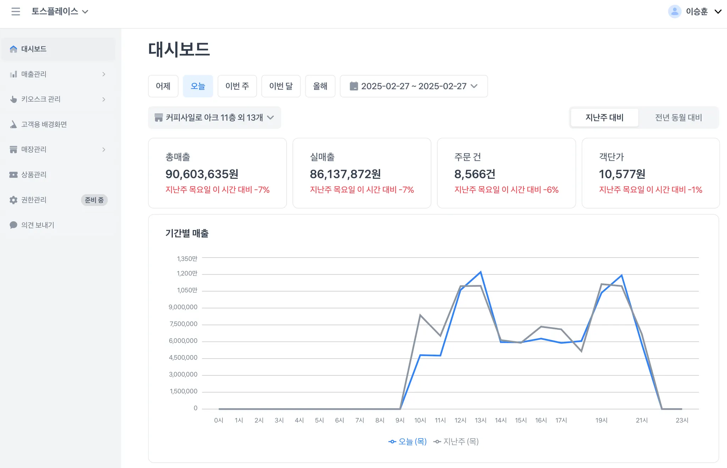Screen dimensions: 727x468
Task: Click the 고객용 배경화면 icon
Action: pos(13,124)
